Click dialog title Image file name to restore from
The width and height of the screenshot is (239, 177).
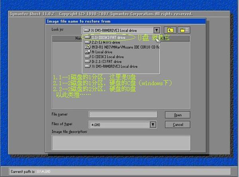pos(78,21)
